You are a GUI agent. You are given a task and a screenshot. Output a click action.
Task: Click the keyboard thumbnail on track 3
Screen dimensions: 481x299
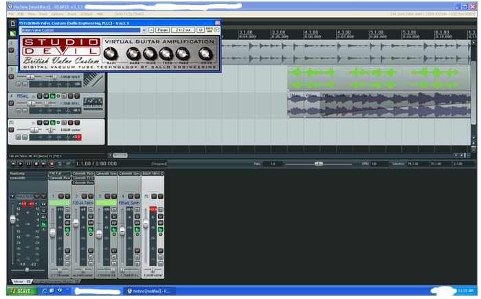(93, 78)
